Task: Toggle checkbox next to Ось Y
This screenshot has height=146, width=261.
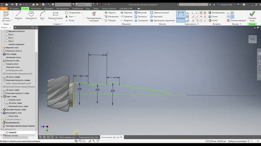Action: pos(7,38)
